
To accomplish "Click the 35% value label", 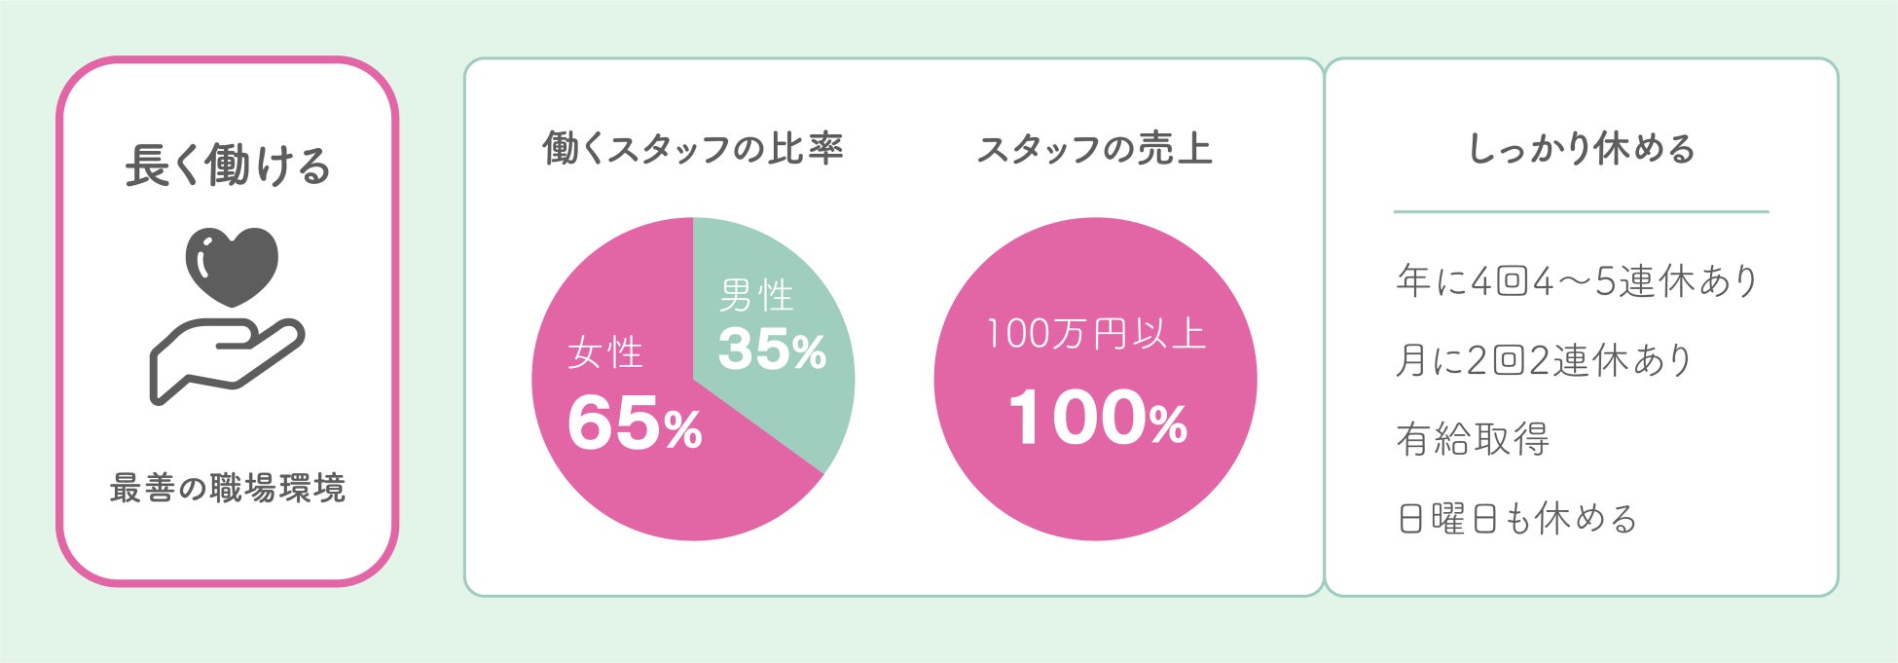I will (x=772, y=349).
